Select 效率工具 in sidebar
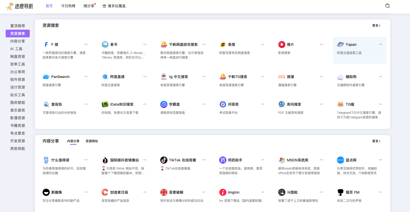The width and height of the screenshot is (410, 212). tap(18, 64)
